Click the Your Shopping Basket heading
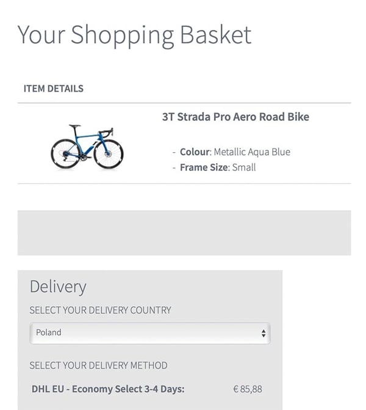Screen dimensions: 366x410 [134, 35]
